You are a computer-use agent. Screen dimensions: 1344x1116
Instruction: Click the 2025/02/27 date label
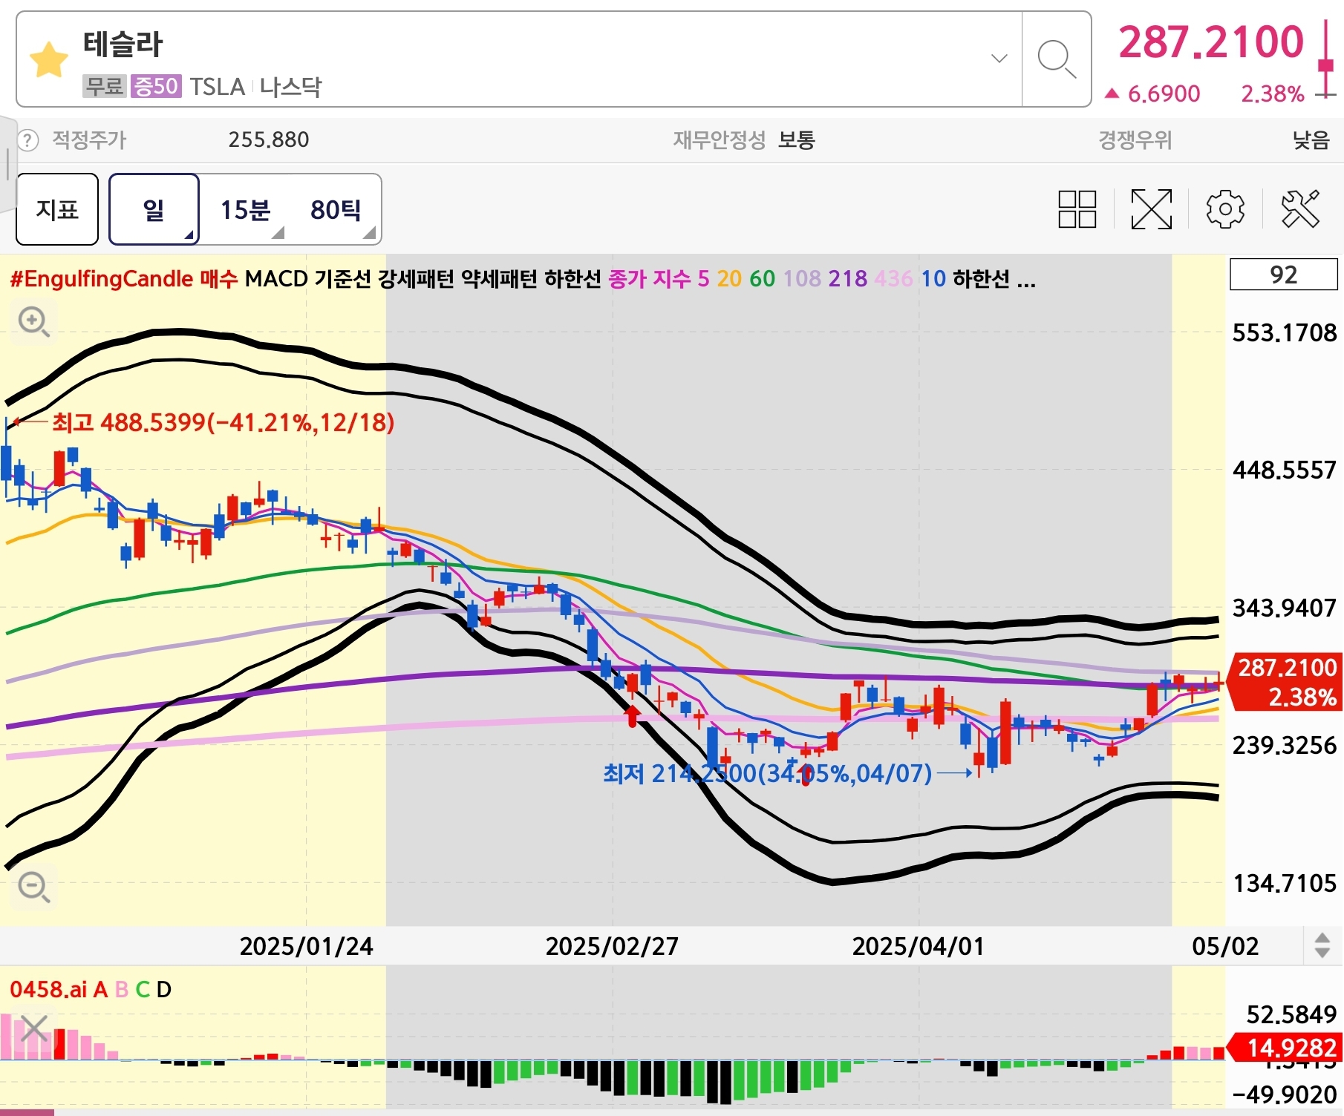click(612, 946)
